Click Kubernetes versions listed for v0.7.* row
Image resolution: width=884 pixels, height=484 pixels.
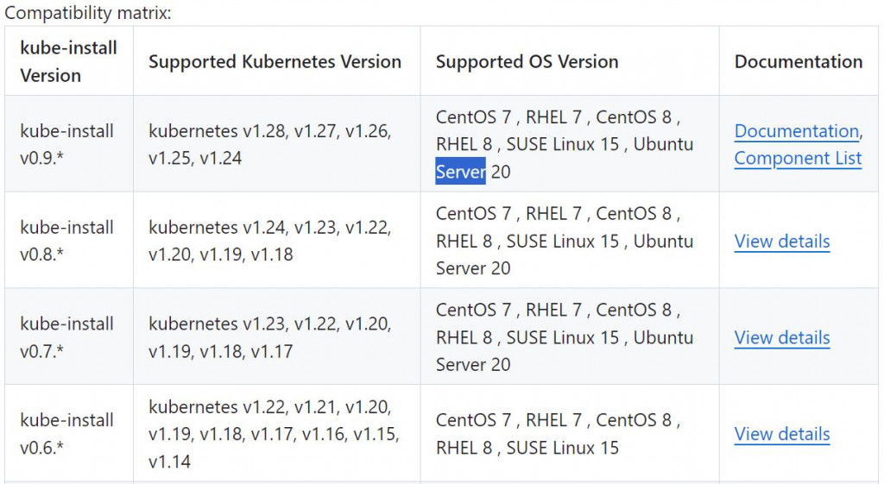pos(269,337)
